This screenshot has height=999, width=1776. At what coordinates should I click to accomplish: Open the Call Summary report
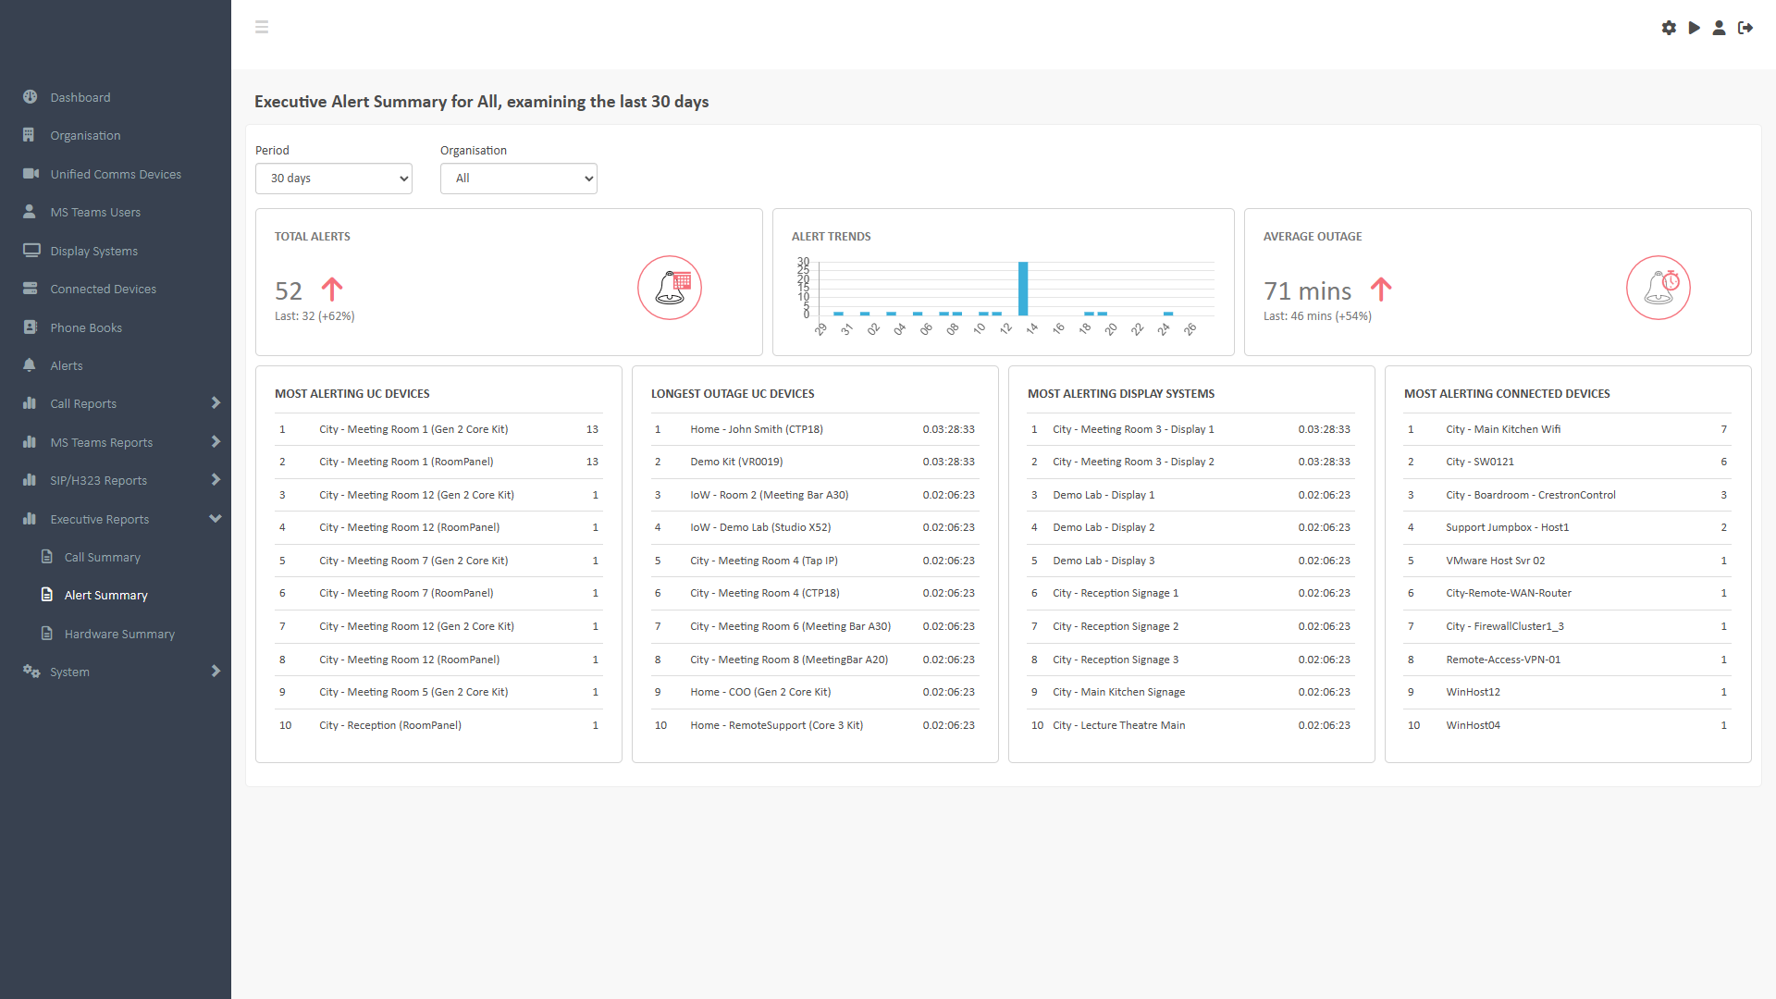103,557
